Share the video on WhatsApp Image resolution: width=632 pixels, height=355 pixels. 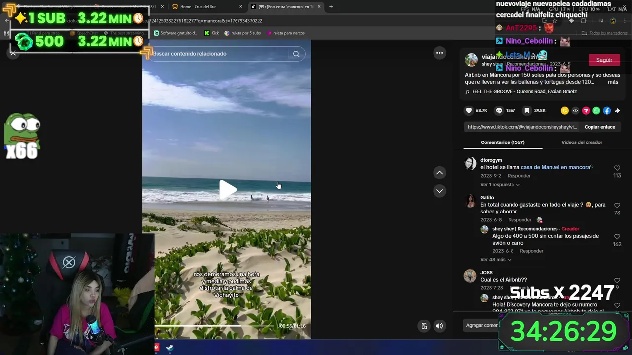point(596,111)
